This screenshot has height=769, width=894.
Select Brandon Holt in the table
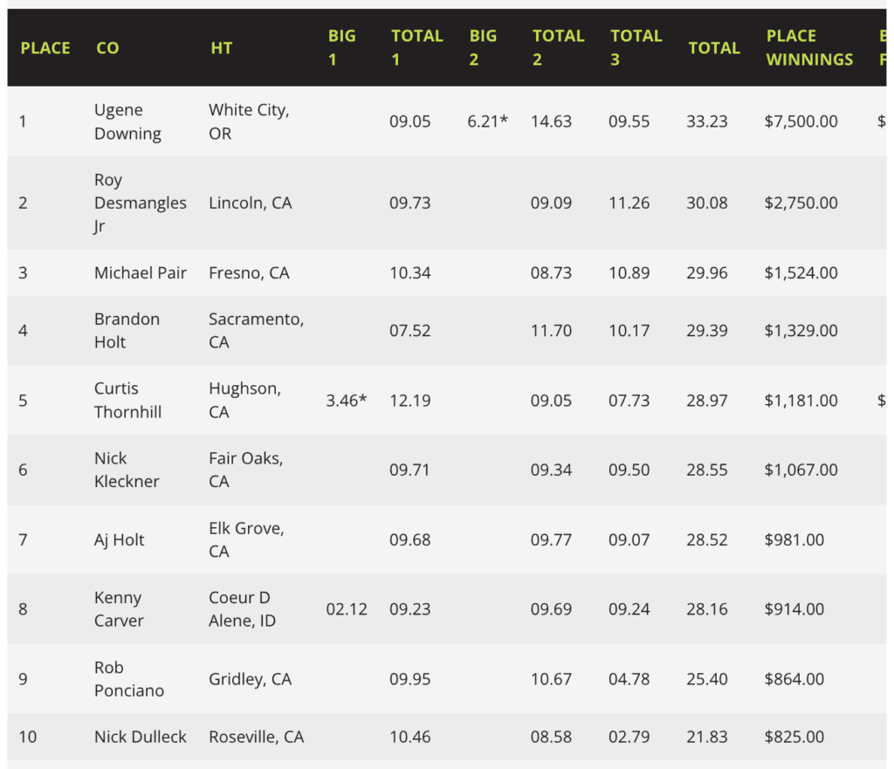(x=127, y=330)
